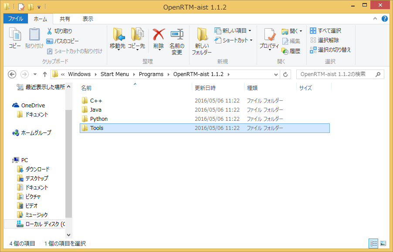The height and width of the screenshot is (252, 393).
Task: Switch to the 共有 (Share) tab
Action: 64,19
